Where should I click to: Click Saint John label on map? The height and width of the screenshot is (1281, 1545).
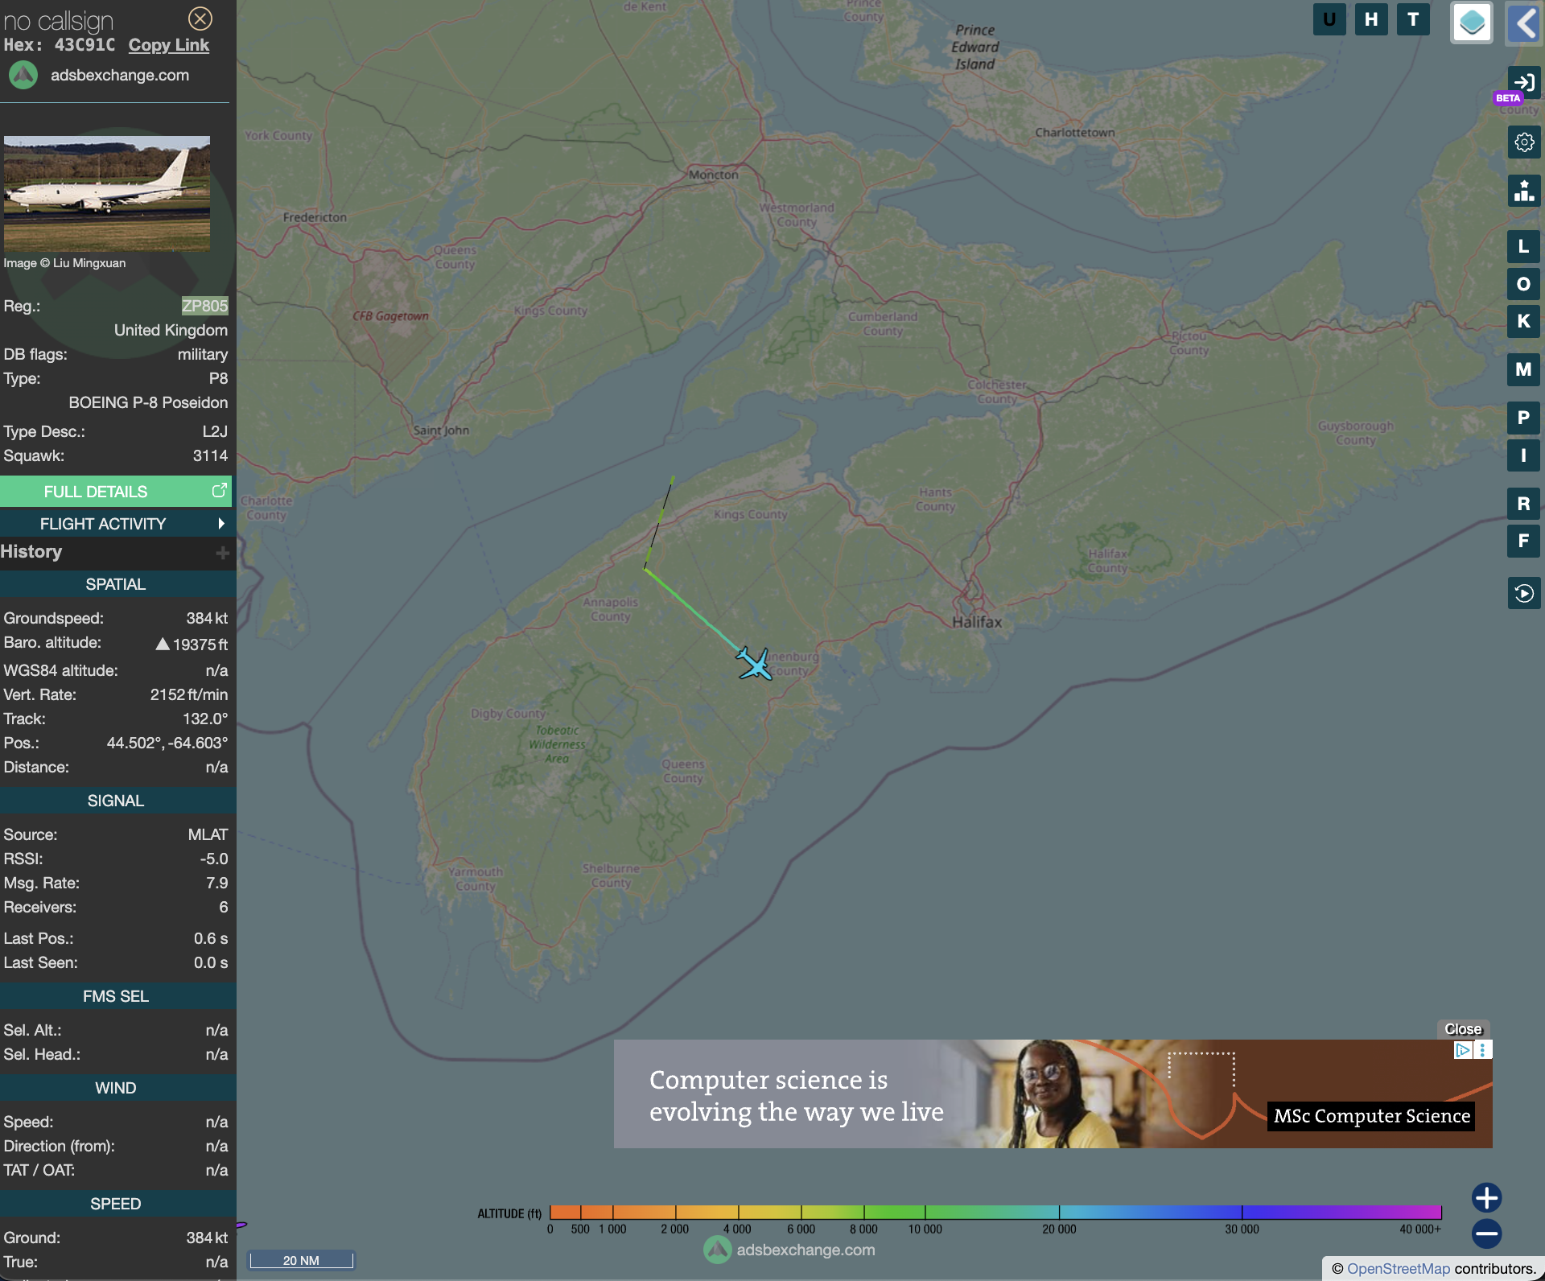click(x=441, y=430)
